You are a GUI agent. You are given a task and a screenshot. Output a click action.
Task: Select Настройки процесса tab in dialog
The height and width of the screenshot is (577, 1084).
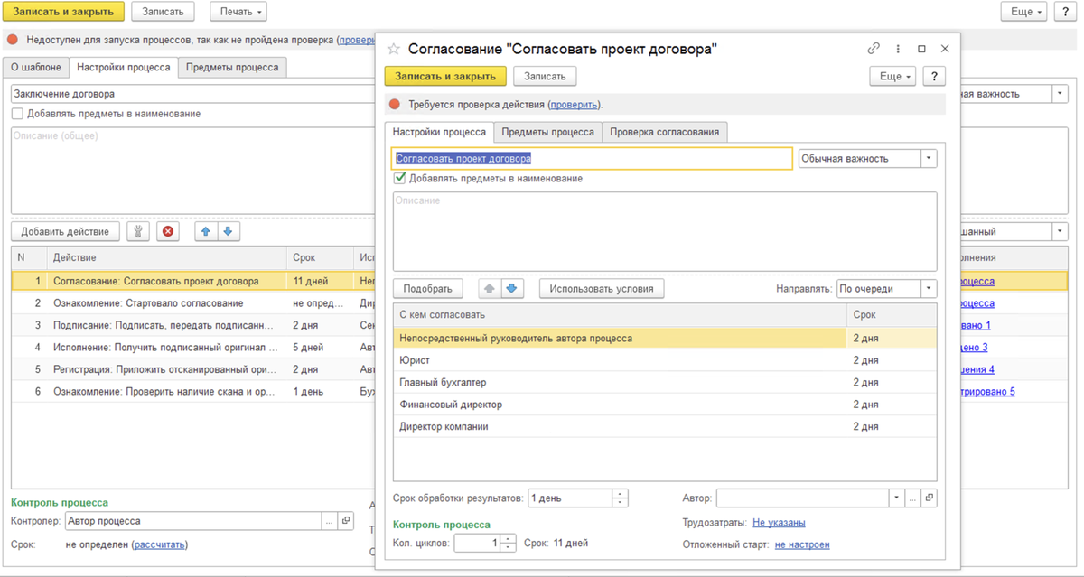click(439, 132)
